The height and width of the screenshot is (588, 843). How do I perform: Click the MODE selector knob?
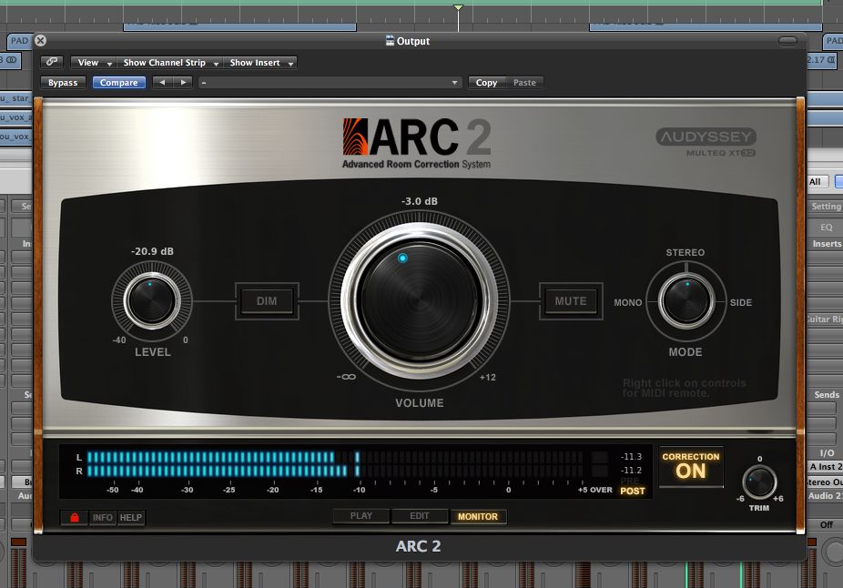pyautogui.click(x=686, y=301)
